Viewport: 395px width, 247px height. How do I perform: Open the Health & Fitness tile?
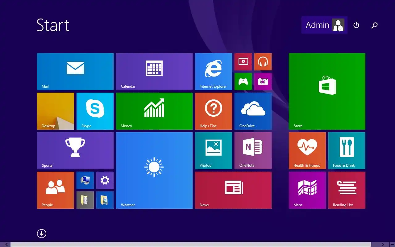tap(307, 151)
